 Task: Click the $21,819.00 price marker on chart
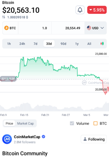point(8,79)
